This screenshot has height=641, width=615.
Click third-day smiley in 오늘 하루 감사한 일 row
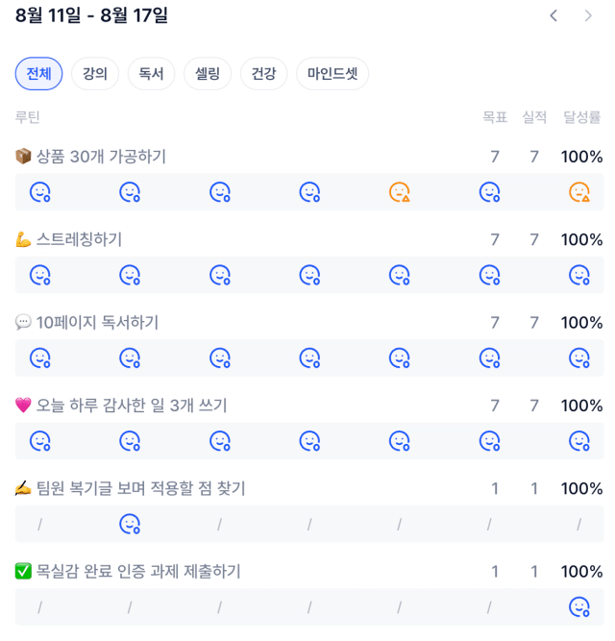point(219,441)
